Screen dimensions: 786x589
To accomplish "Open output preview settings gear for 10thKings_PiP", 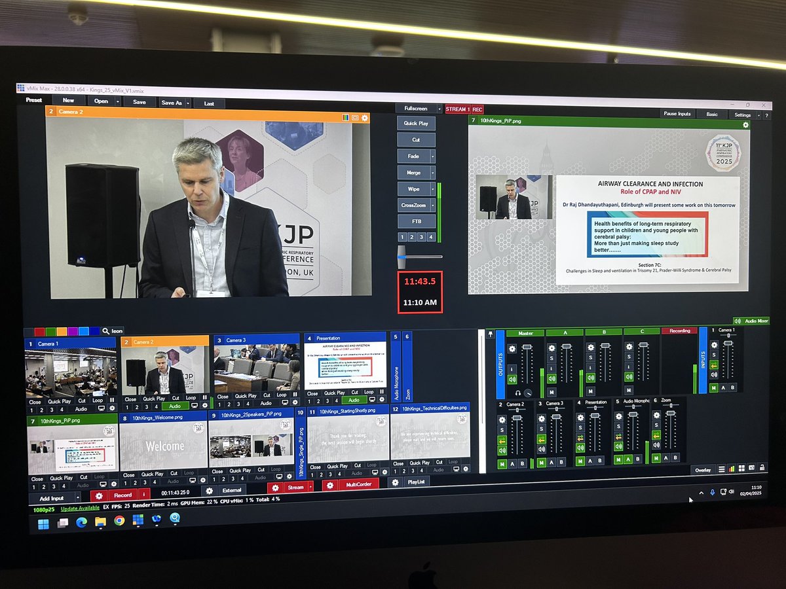I will tap(745, 124).
